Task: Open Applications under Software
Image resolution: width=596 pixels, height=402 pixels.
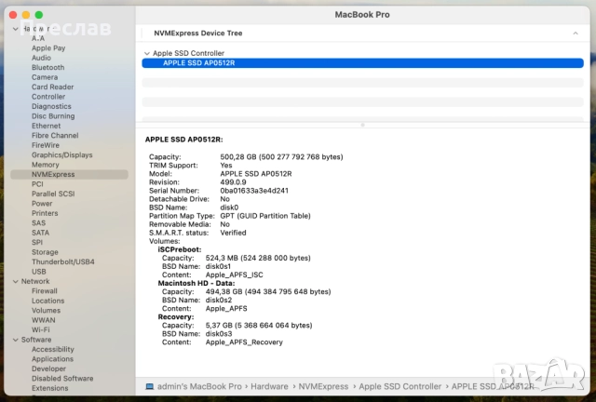Action: [x=52, y=359]
